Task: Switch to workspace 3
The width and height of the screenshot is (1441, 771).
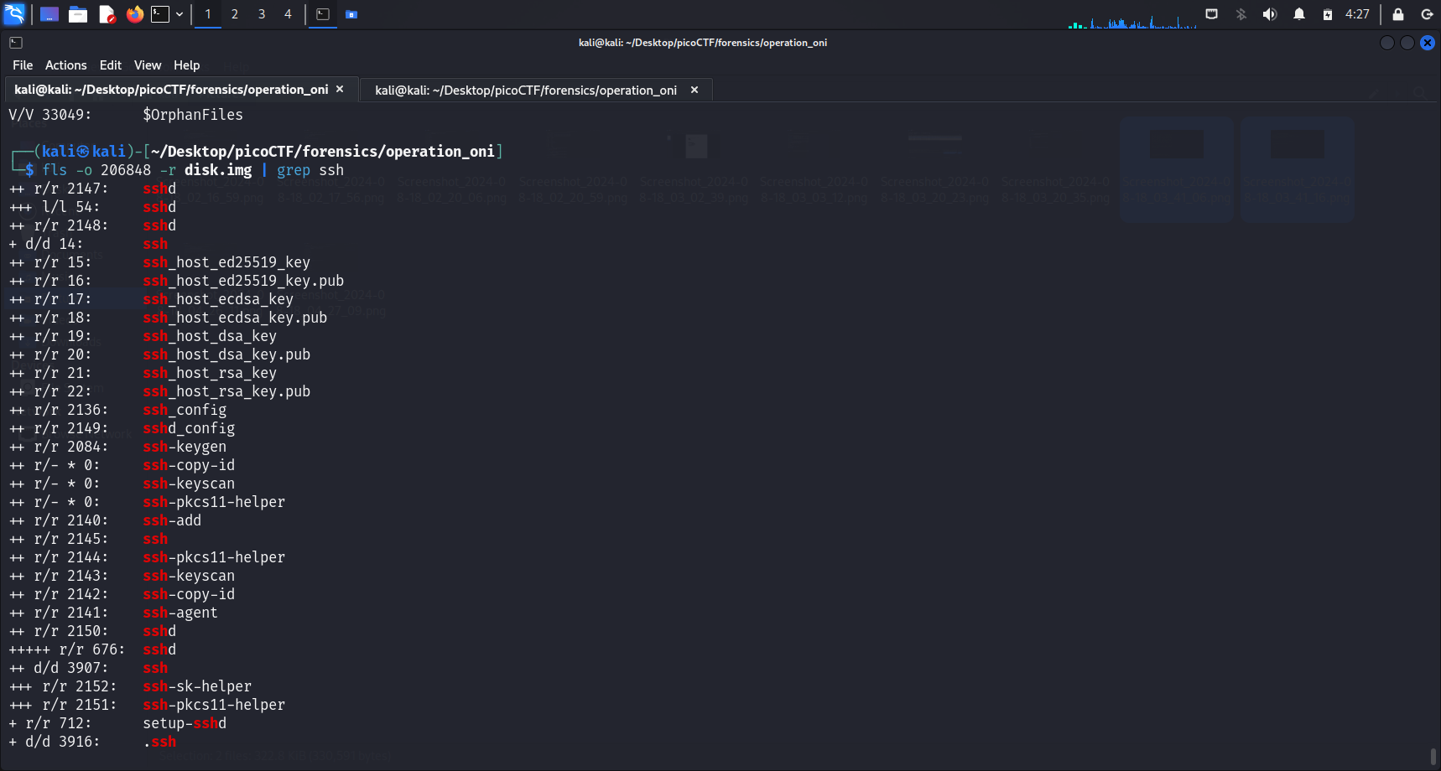Action: click(x=262, y=14)
